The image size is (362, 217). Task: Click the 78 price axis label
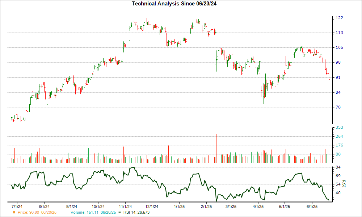pos(338,107)
